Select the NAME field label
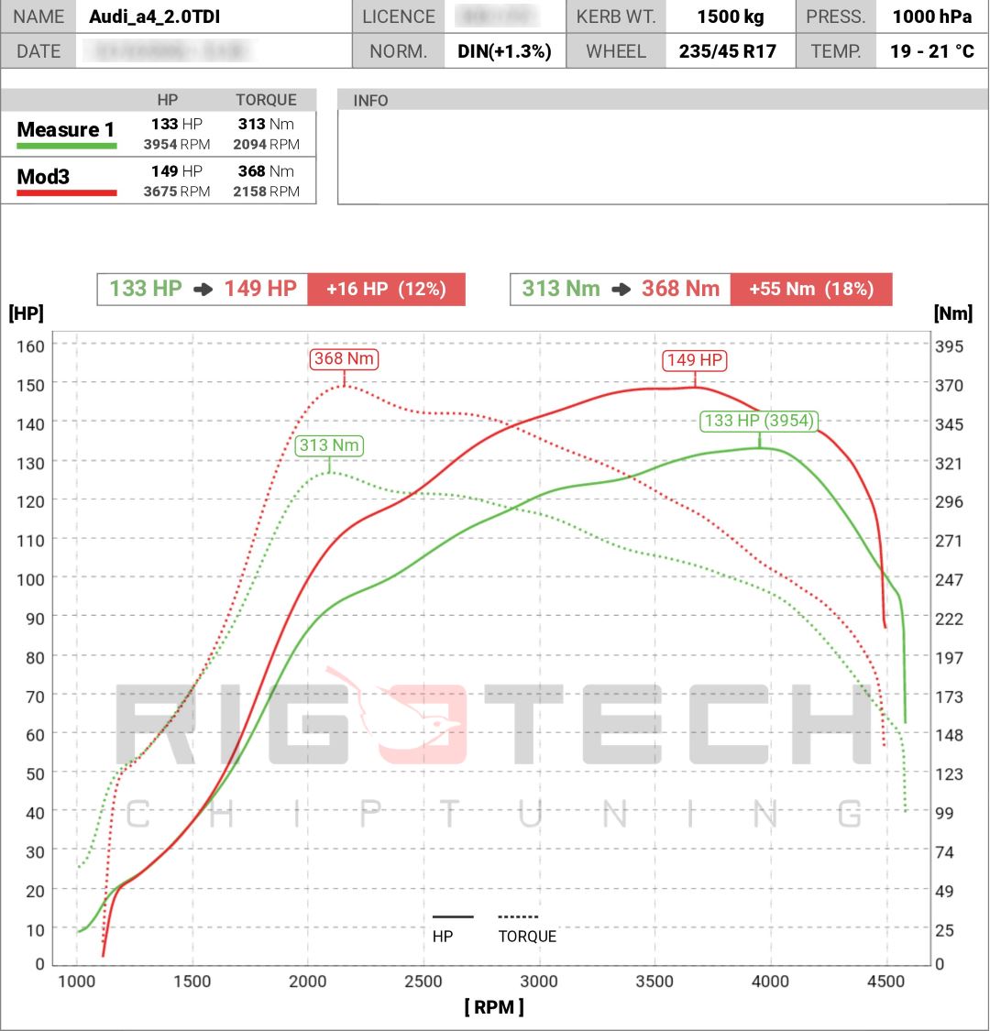990x1031 pixels. [38, 16]
